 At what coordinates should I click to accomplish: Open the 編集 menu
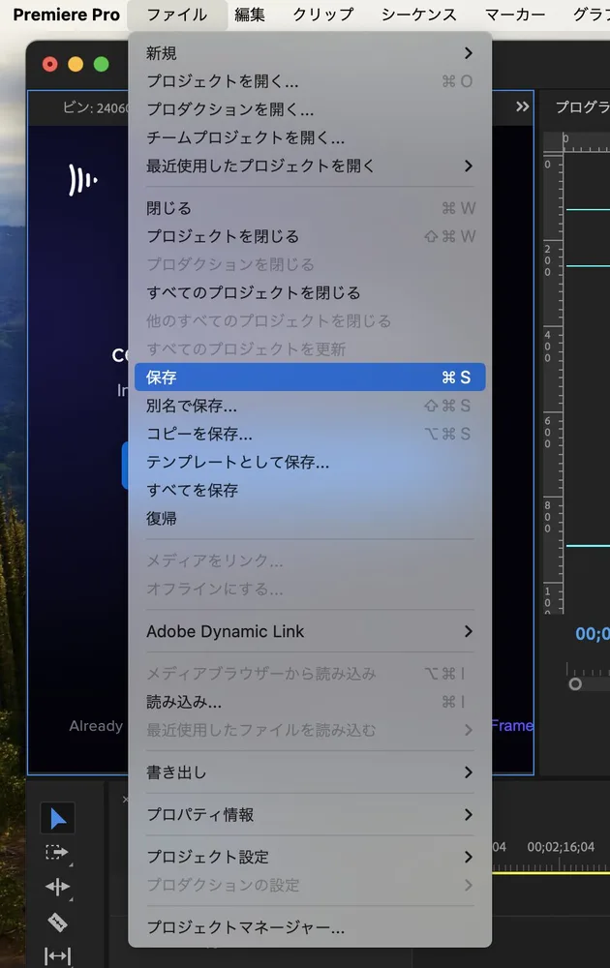pos(250,15)
